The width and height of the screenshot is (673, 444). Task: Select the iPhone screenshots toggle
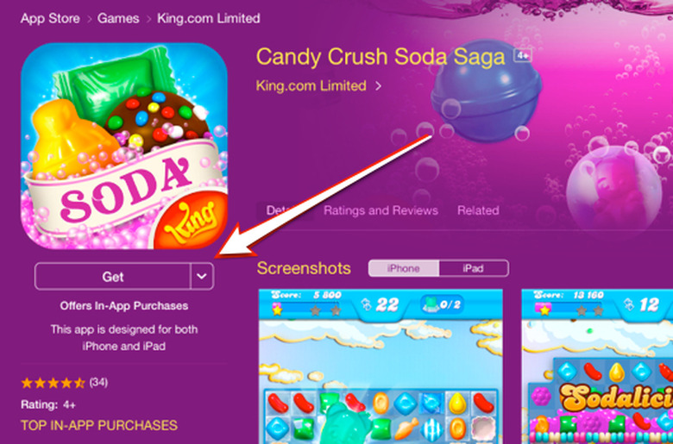(x=404, y=268)
